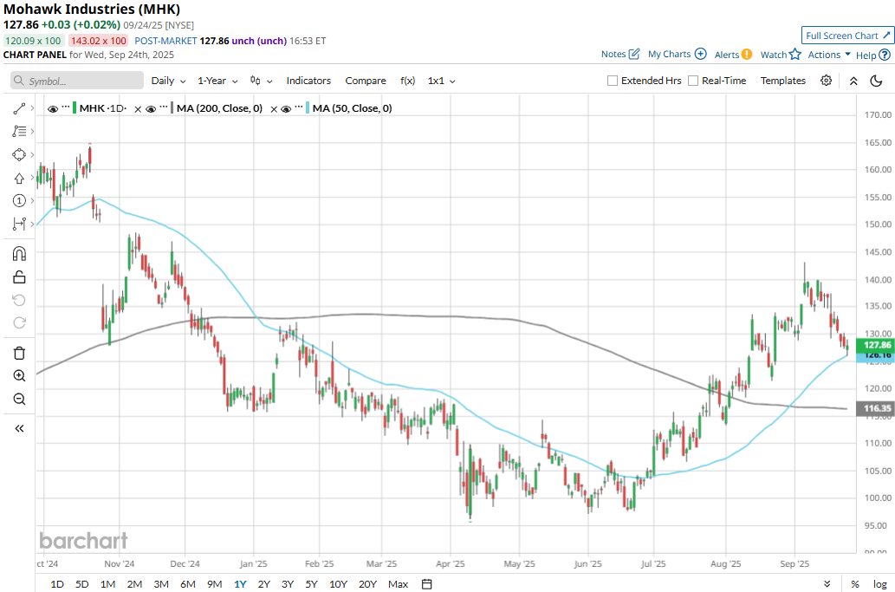Screen dimensions: 895x592
Task: Select the Max time range
Action: 398,584
